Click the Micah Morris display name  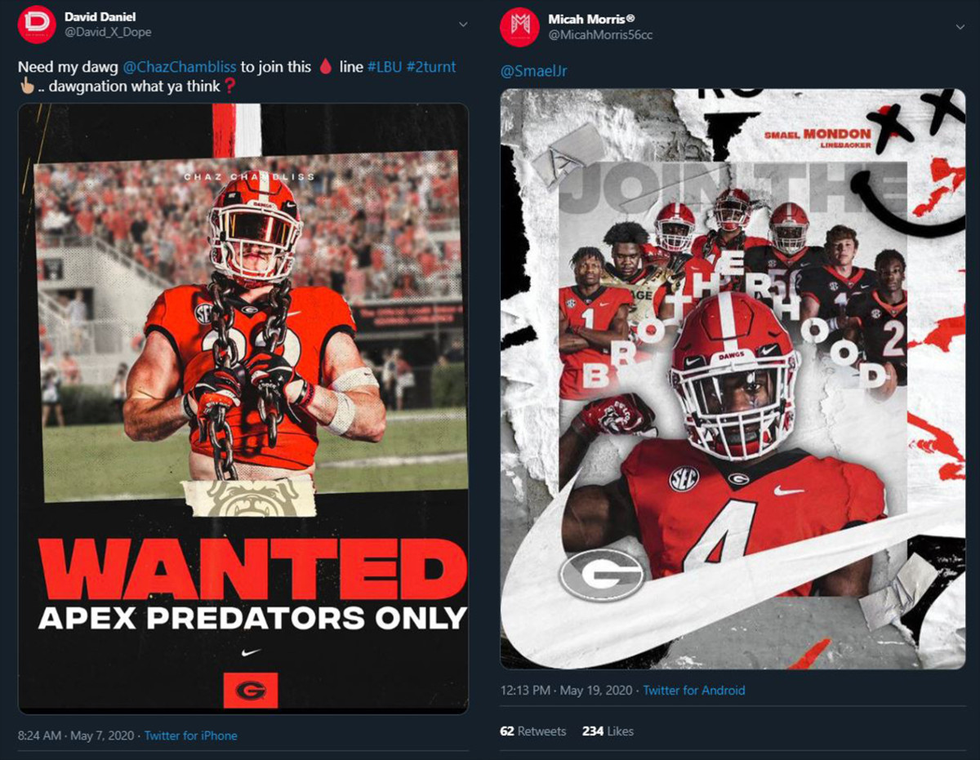pyautogui.click(x=592, y=19)
